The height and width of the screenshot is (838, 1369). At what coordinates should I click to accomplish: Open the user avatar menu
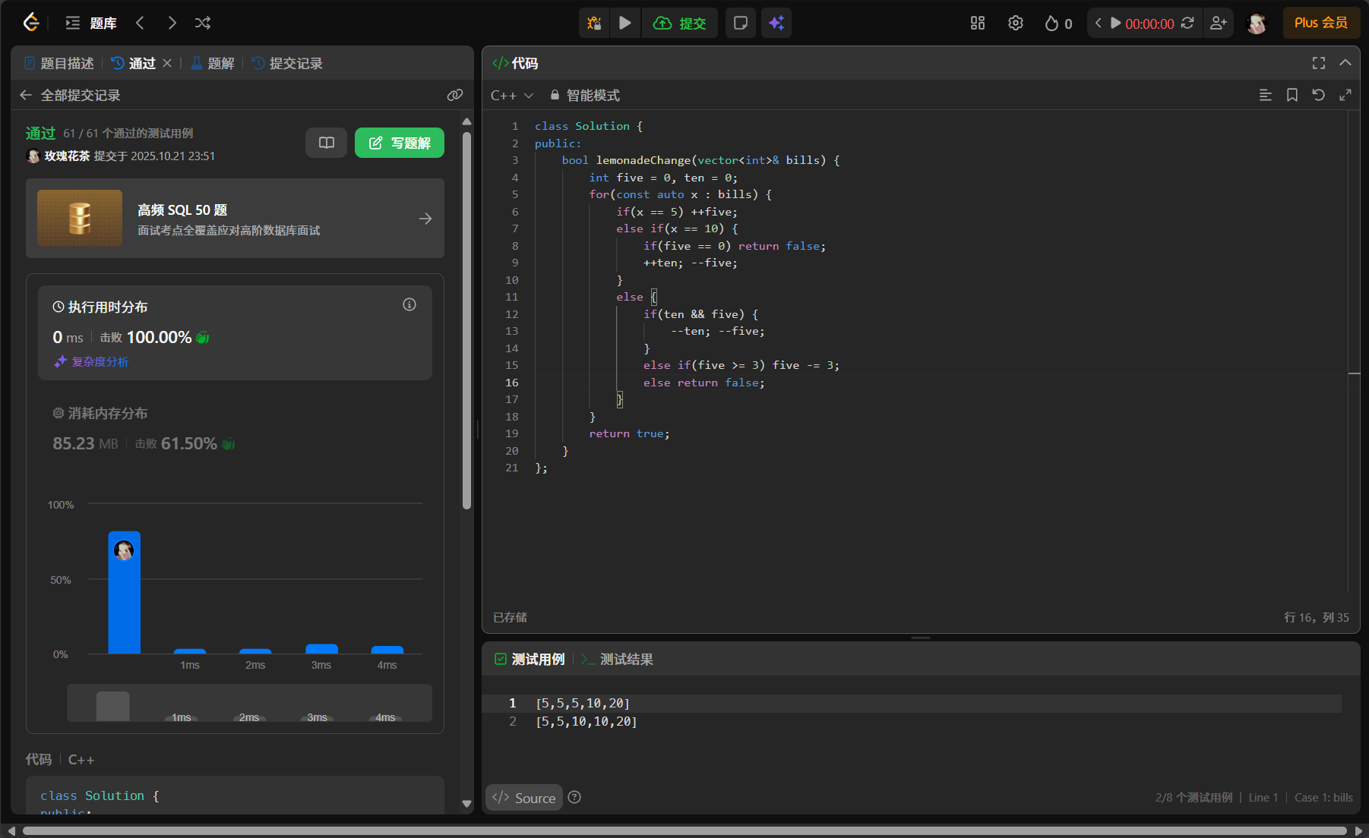tap(1257, 24)
